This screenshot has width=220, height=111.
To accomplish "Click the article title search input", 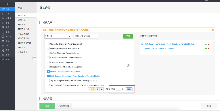I will [x=86, y=36].
